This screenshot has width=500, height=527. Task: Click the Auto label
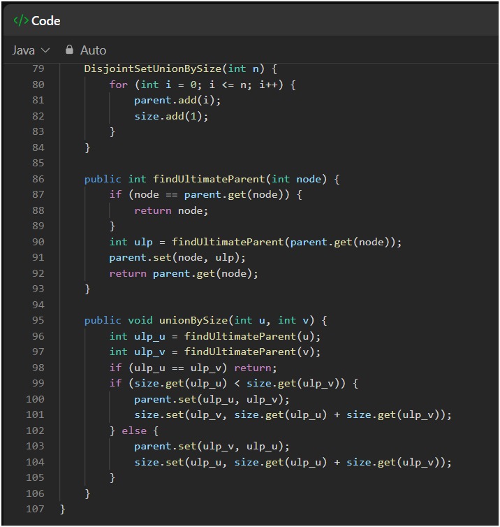tap(93, 50)
